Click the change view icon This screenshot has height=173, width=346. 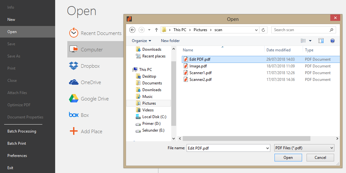(303, 41)
